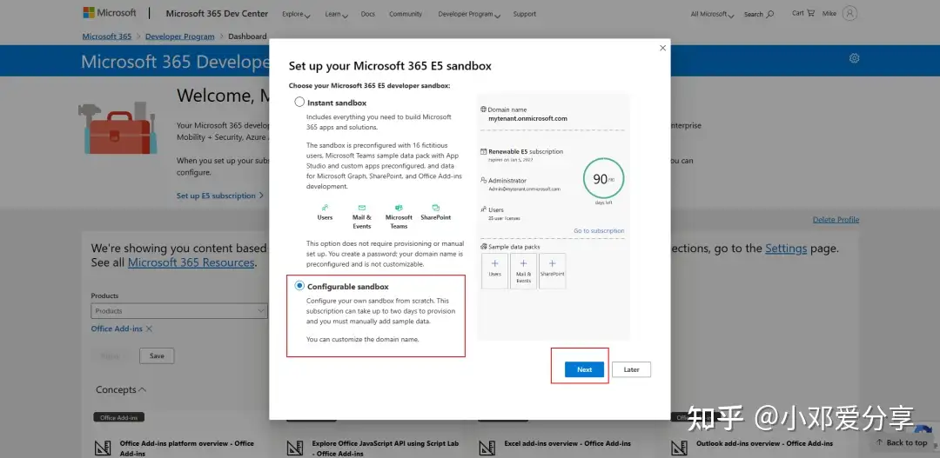Go to Microsoft 365 breadcrumb link
The height and width of the screenshot is (458, 940).
[107, 37]
